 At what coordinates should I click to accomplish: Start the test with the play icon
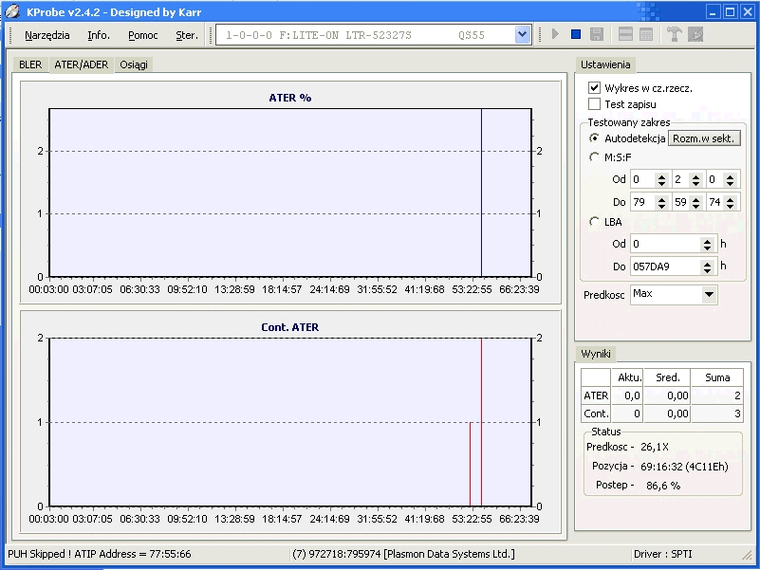click(555, 34)
